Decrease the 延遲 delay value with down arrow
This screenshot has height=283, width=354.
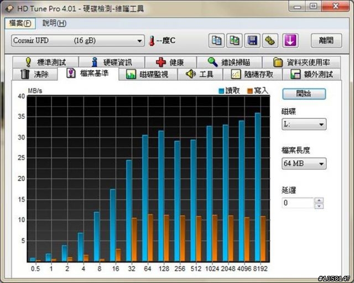[x=319, y=206]
